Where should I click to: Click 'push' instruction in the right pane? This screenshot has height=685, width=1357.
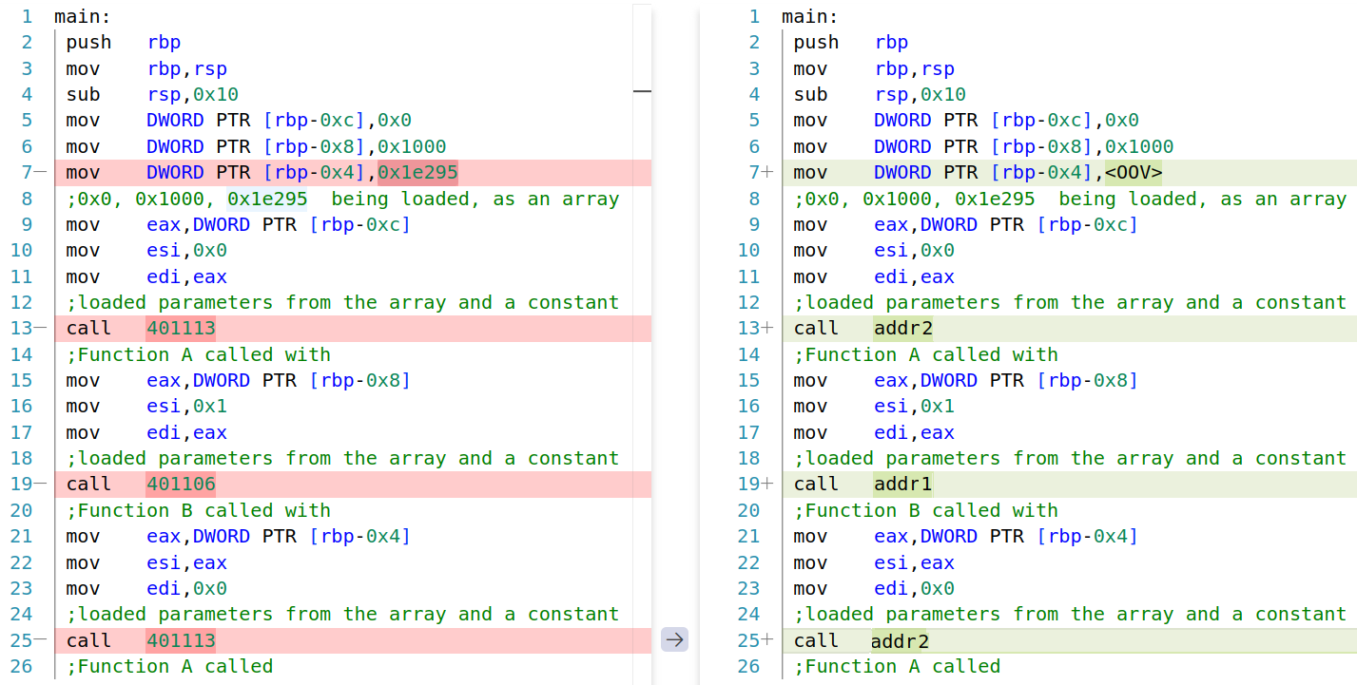pyautogui.click(x=816, y=43)
